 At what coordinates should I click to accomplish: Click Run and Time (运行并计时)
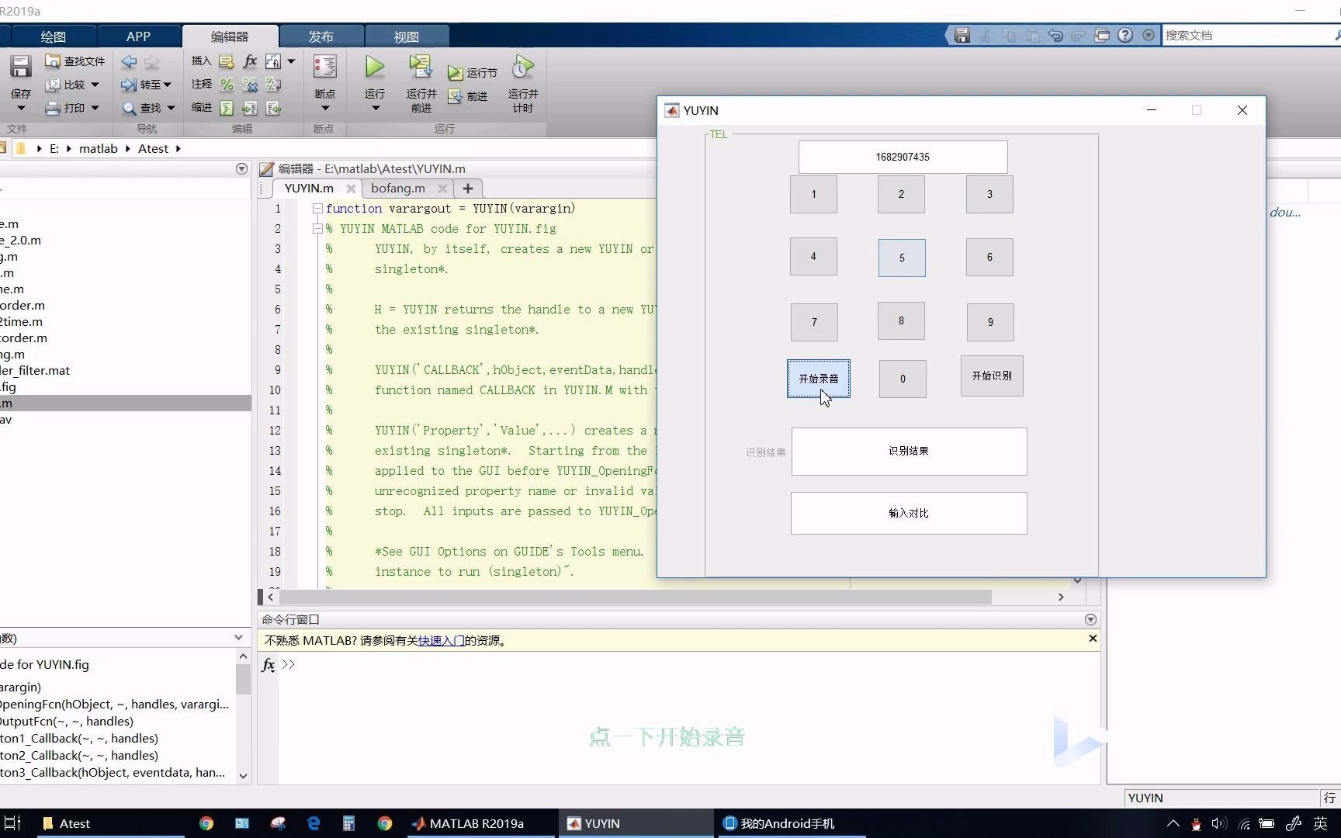click(x=523, y=84)
